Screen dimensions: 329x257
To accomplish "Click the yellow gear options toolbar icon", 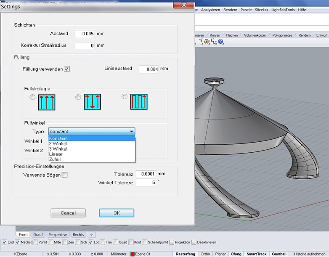I will point(207,41).
